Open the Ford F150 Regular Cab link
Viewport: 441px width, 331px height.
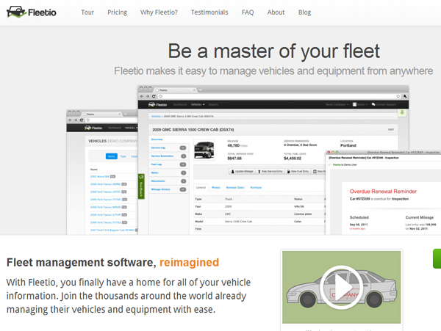tap(112, 230)
